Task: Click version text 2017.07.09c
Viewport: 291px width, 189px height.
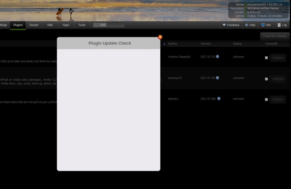Action: (x=208, y=99)
